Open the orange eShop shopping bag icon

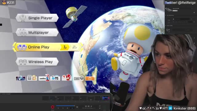[x=90, y=78]
